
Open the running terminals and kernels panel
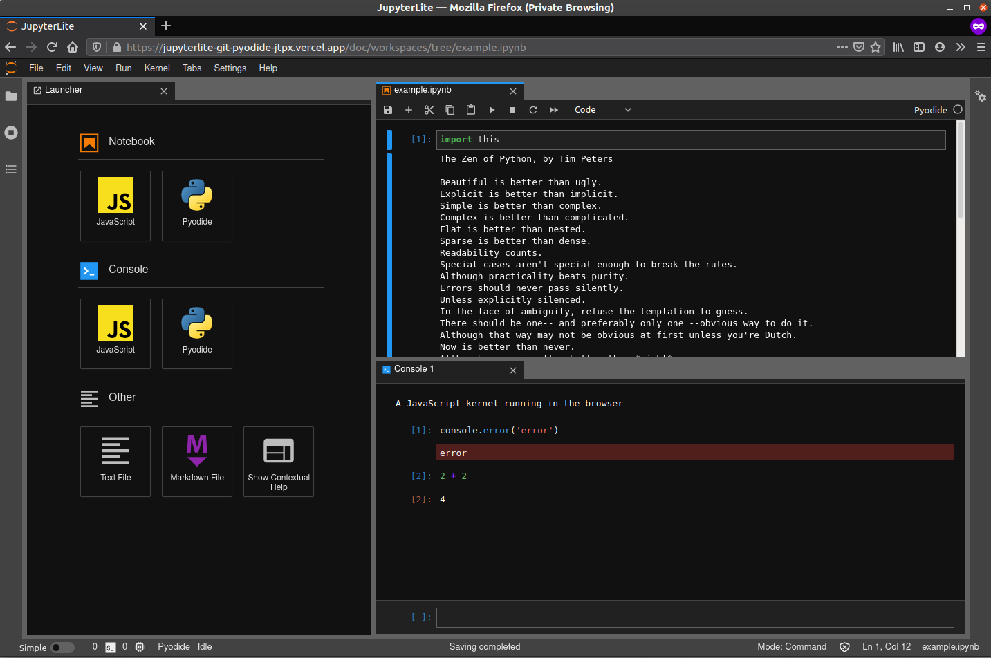11,133
